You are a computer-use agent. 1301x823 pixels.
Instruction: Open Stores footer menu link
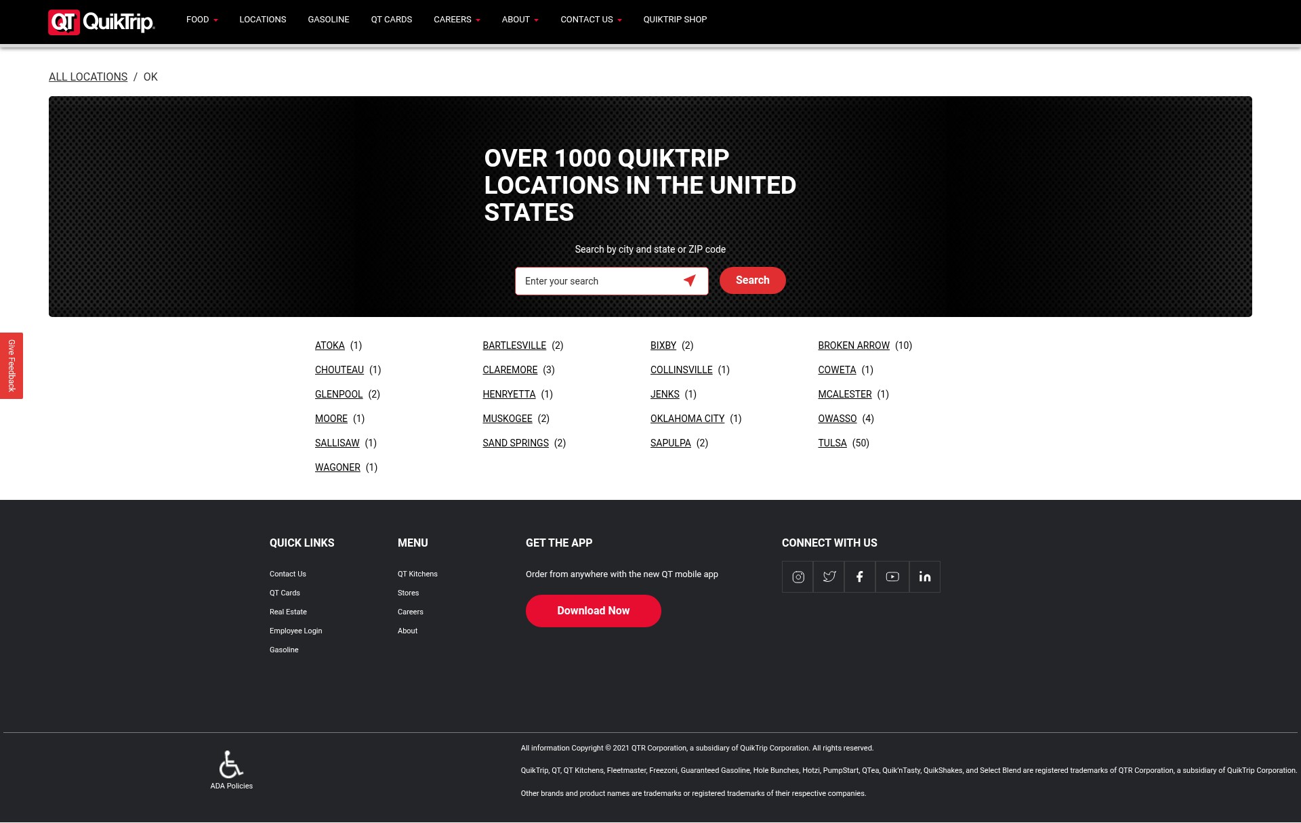click(409, 593)
